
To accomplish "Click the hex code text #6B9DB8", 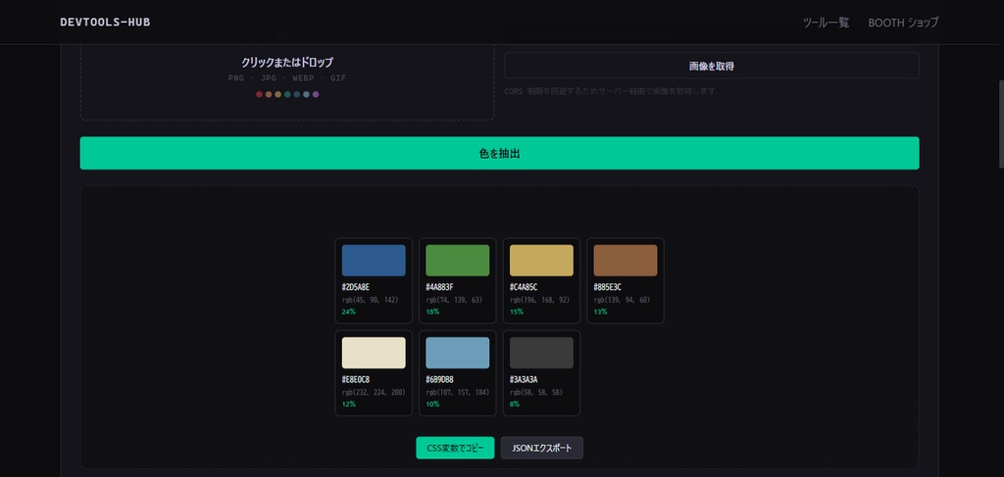I will pyautogui.click(x=439, y=380).
